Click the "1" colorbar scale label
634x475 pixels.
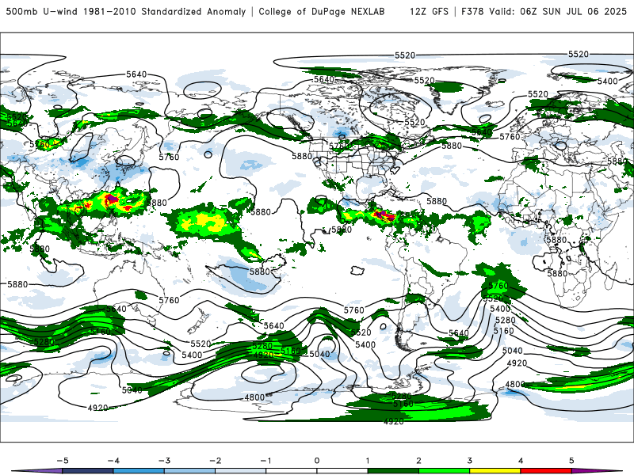click(x=368, y=461)
